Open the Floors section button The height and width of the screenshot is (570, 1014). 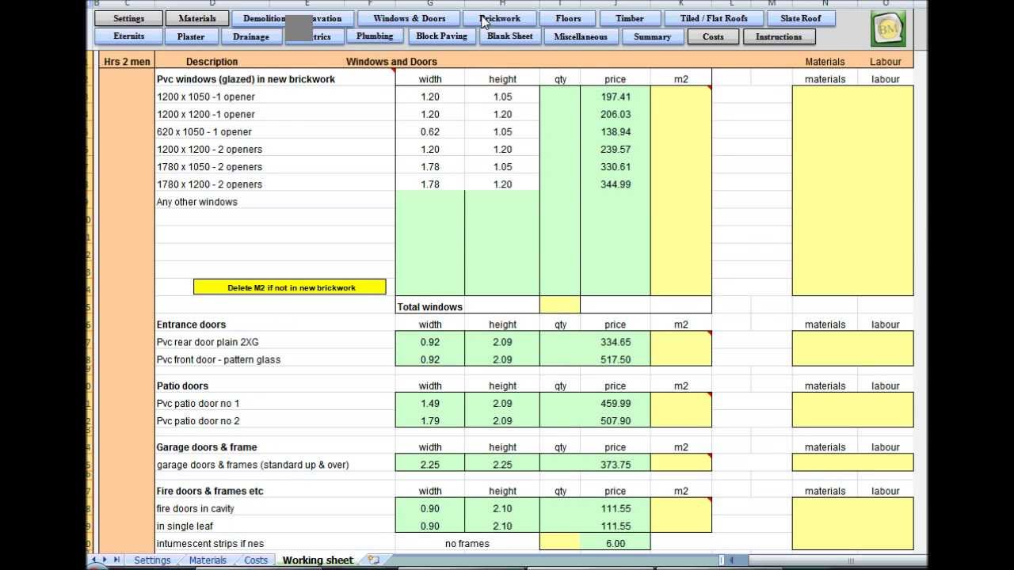point(568,18)
